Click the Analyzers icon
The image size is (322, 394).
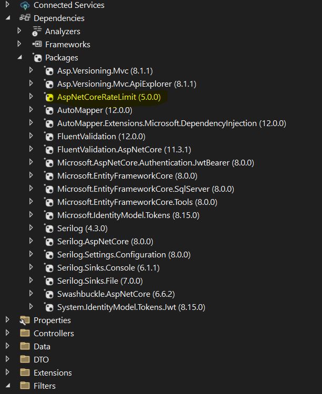[x=37, y=32]
